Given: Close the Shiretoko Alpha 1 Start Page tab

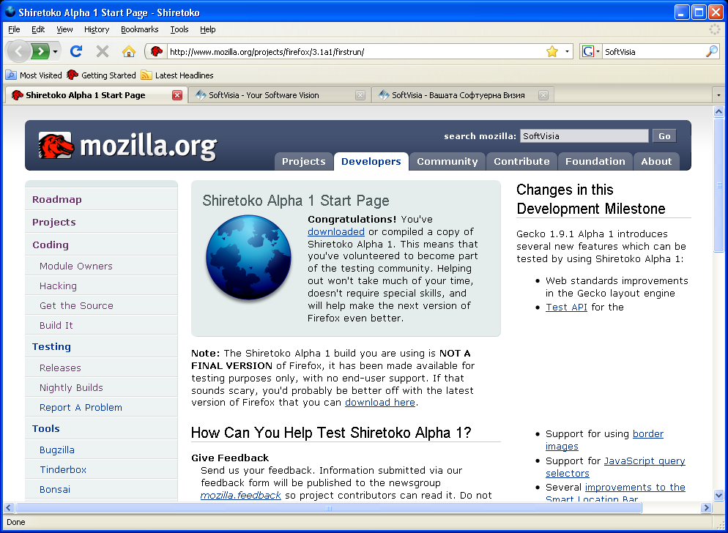Looking at the screenshot, I should pos(177,95).
